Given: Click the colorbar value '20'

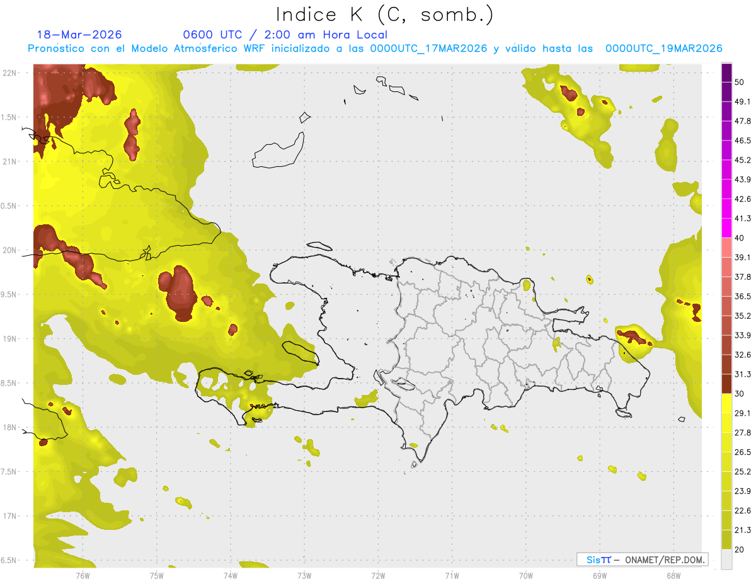Looking at the screenshot, I should click(x=740, y=549).
